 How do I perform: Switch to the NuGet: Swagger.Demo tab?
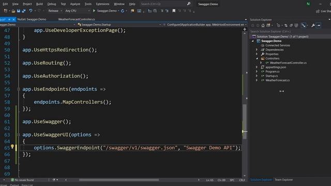(32, 19)
